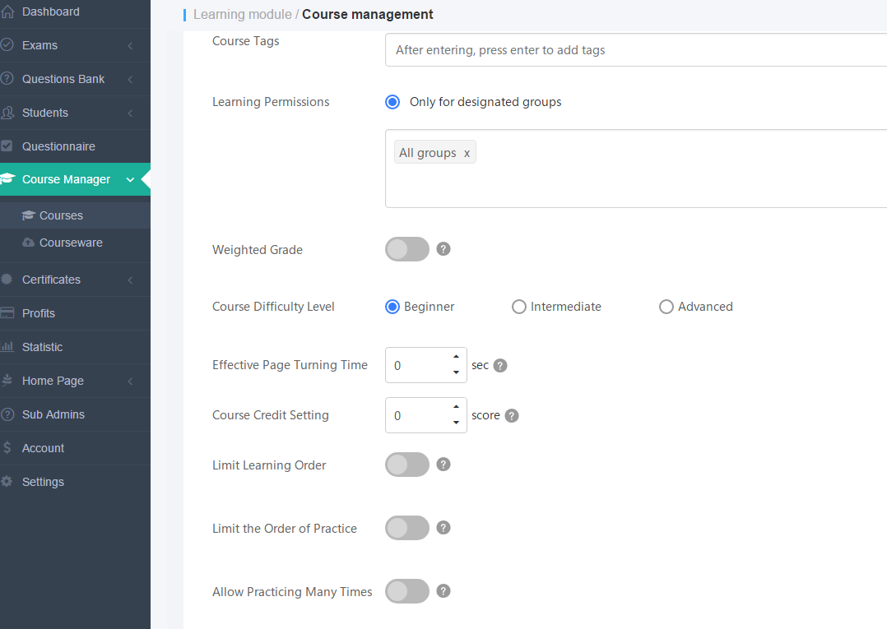This screenshot has height=629, width=887.
Task: Open help tooltip for Weighted Grade
Action: (443, 249)
